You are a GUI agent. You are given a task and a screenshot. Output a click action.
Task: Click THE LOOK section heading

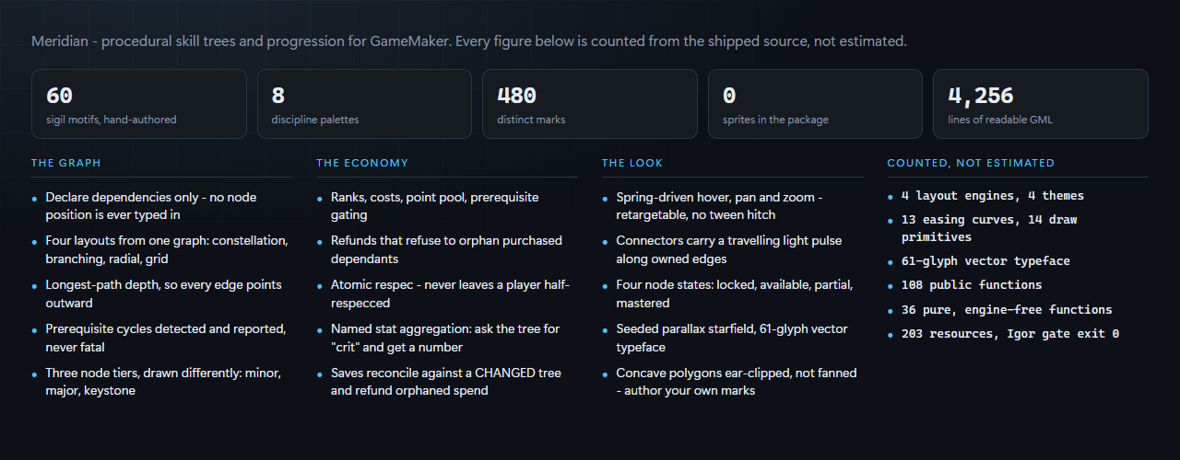[632, 163]
